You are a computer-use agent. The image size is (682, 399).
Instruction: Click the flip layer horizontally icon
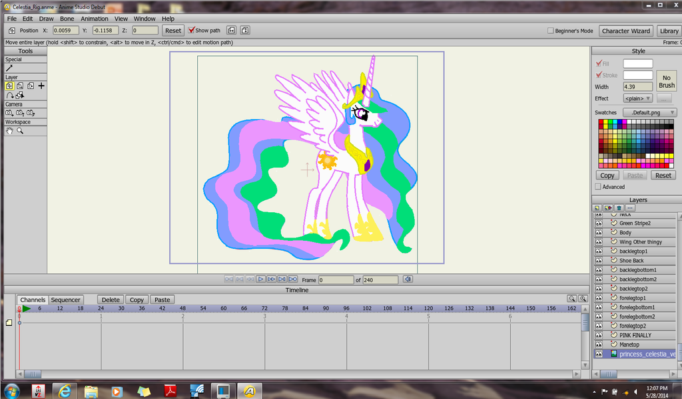pos(231,31)
